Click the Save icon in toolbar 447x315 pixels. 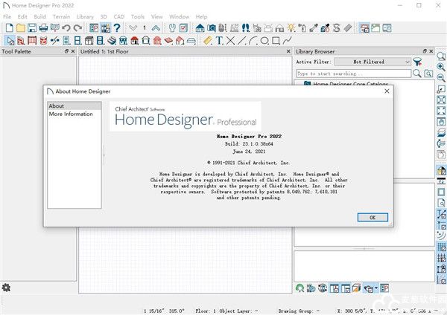[x=31, y=27]
